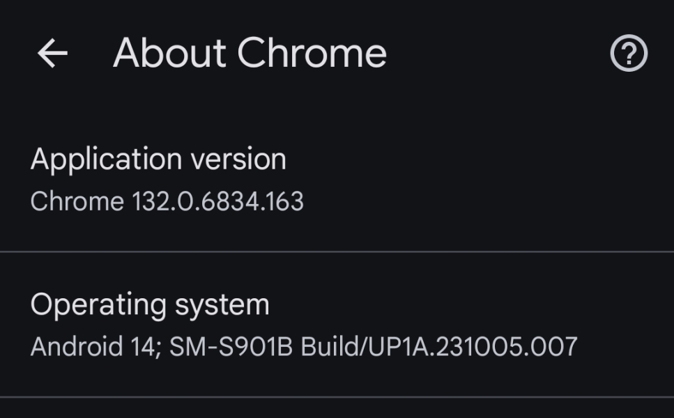Screen dimensions: 674x418
Task: Click the Build/UP1A.231005.007 build string
Action: pos(439,346)
